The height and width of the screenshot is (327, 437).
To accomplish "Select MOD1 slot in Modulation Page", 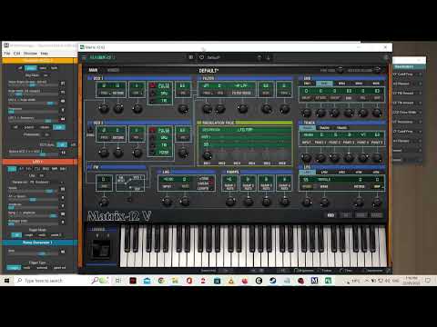I will (207, 163).
